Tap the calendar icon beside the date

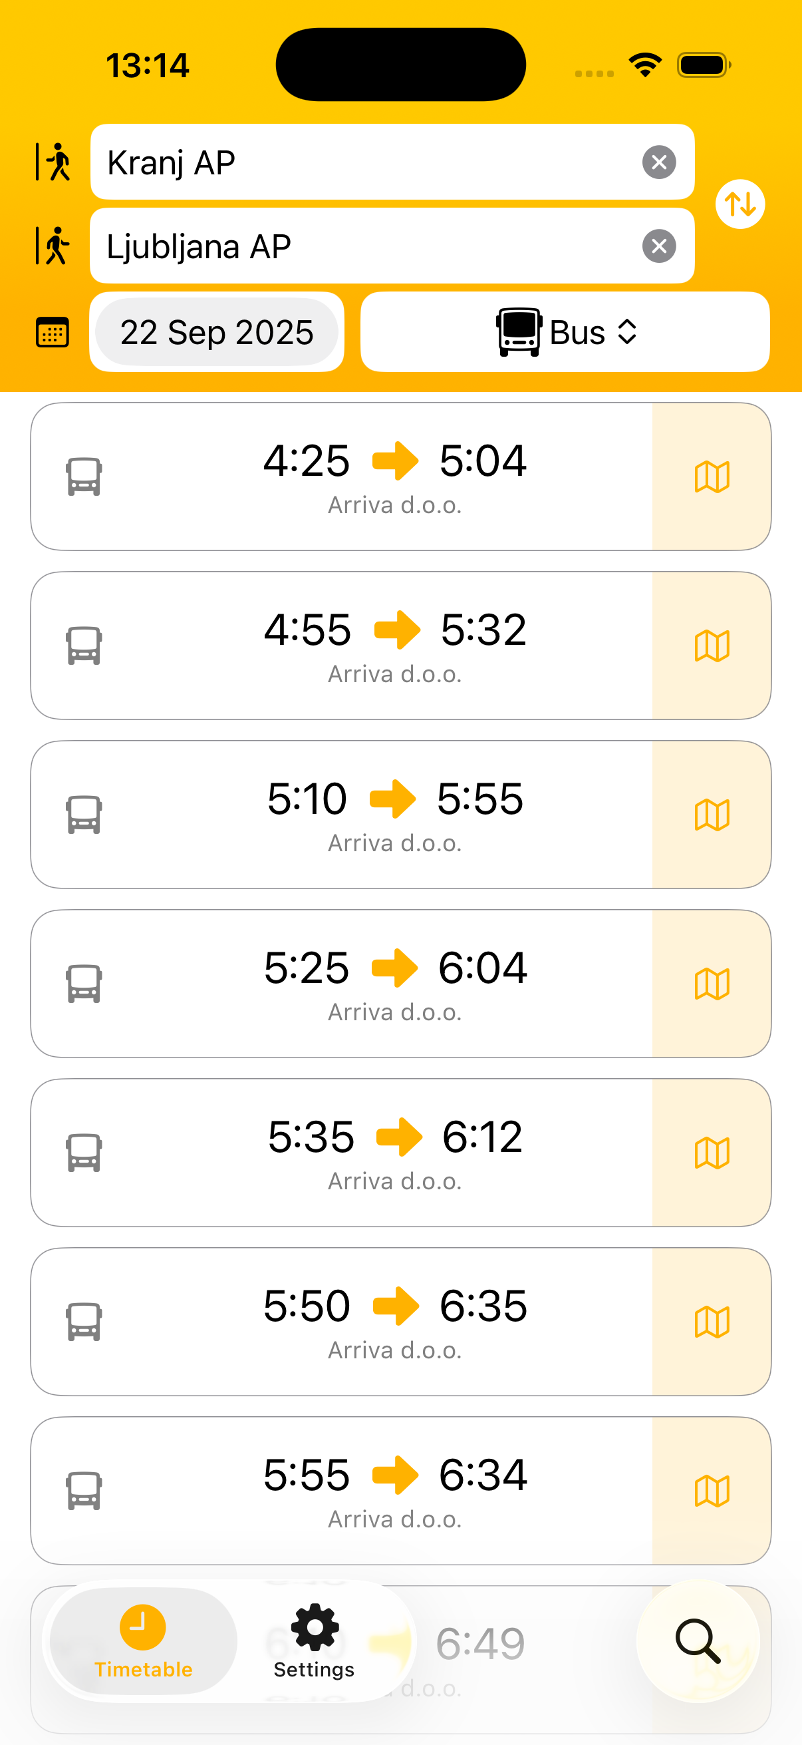pyautogui.click(x=52, y=332)
